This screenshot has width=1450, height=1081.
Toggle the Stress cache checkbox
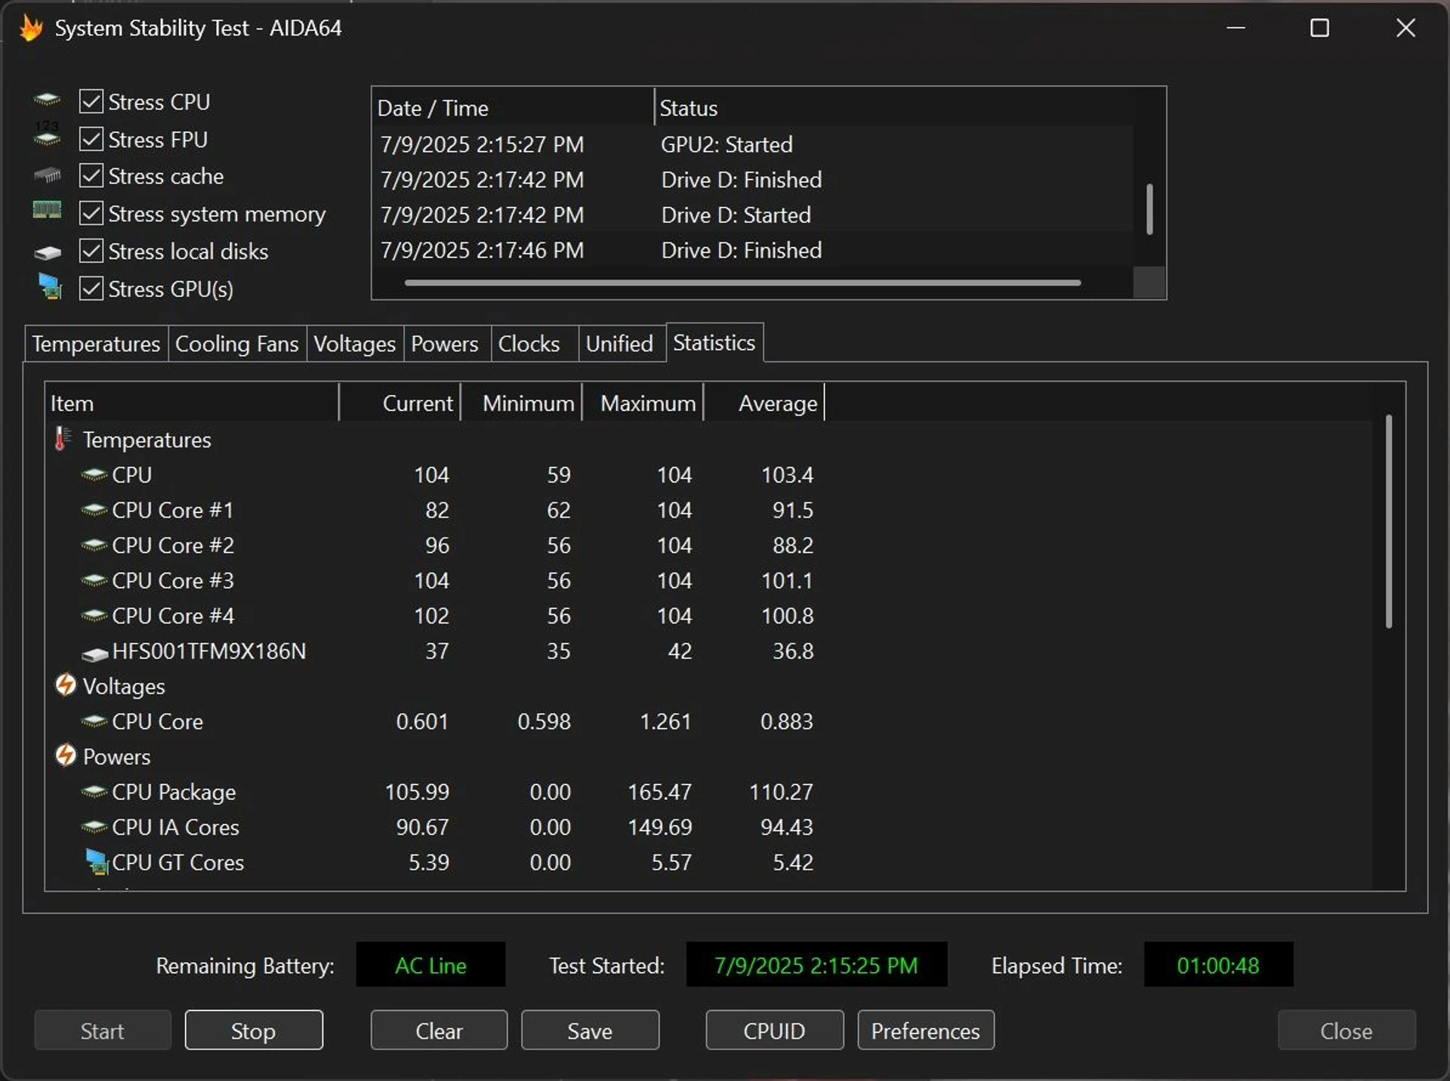(91, 176)
